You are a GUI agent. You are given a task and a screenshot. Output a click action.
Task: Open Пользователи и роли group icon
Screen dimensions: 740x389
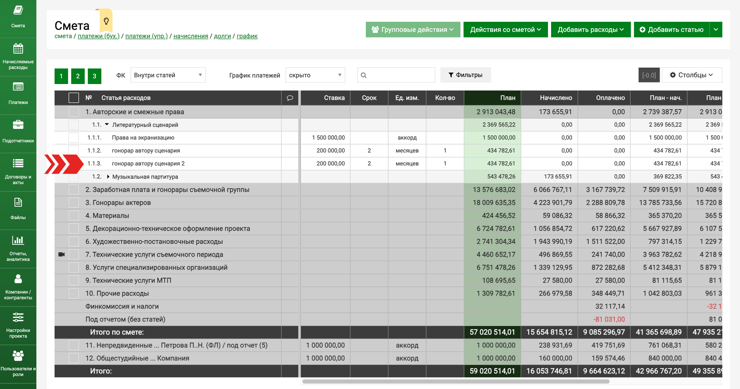[18, 356]
